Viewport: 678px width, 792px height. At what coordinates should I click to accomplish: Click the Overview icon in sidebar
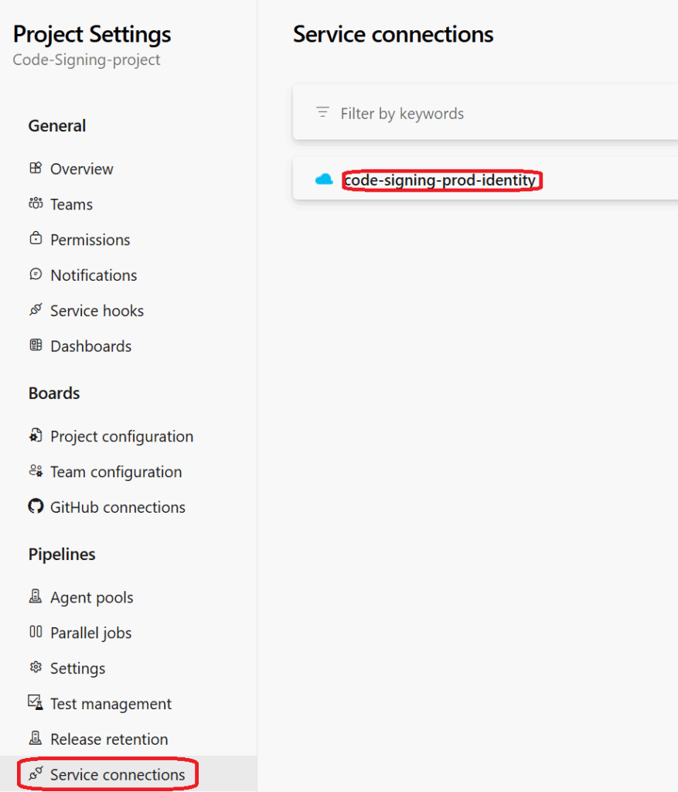tap(36, 169)
